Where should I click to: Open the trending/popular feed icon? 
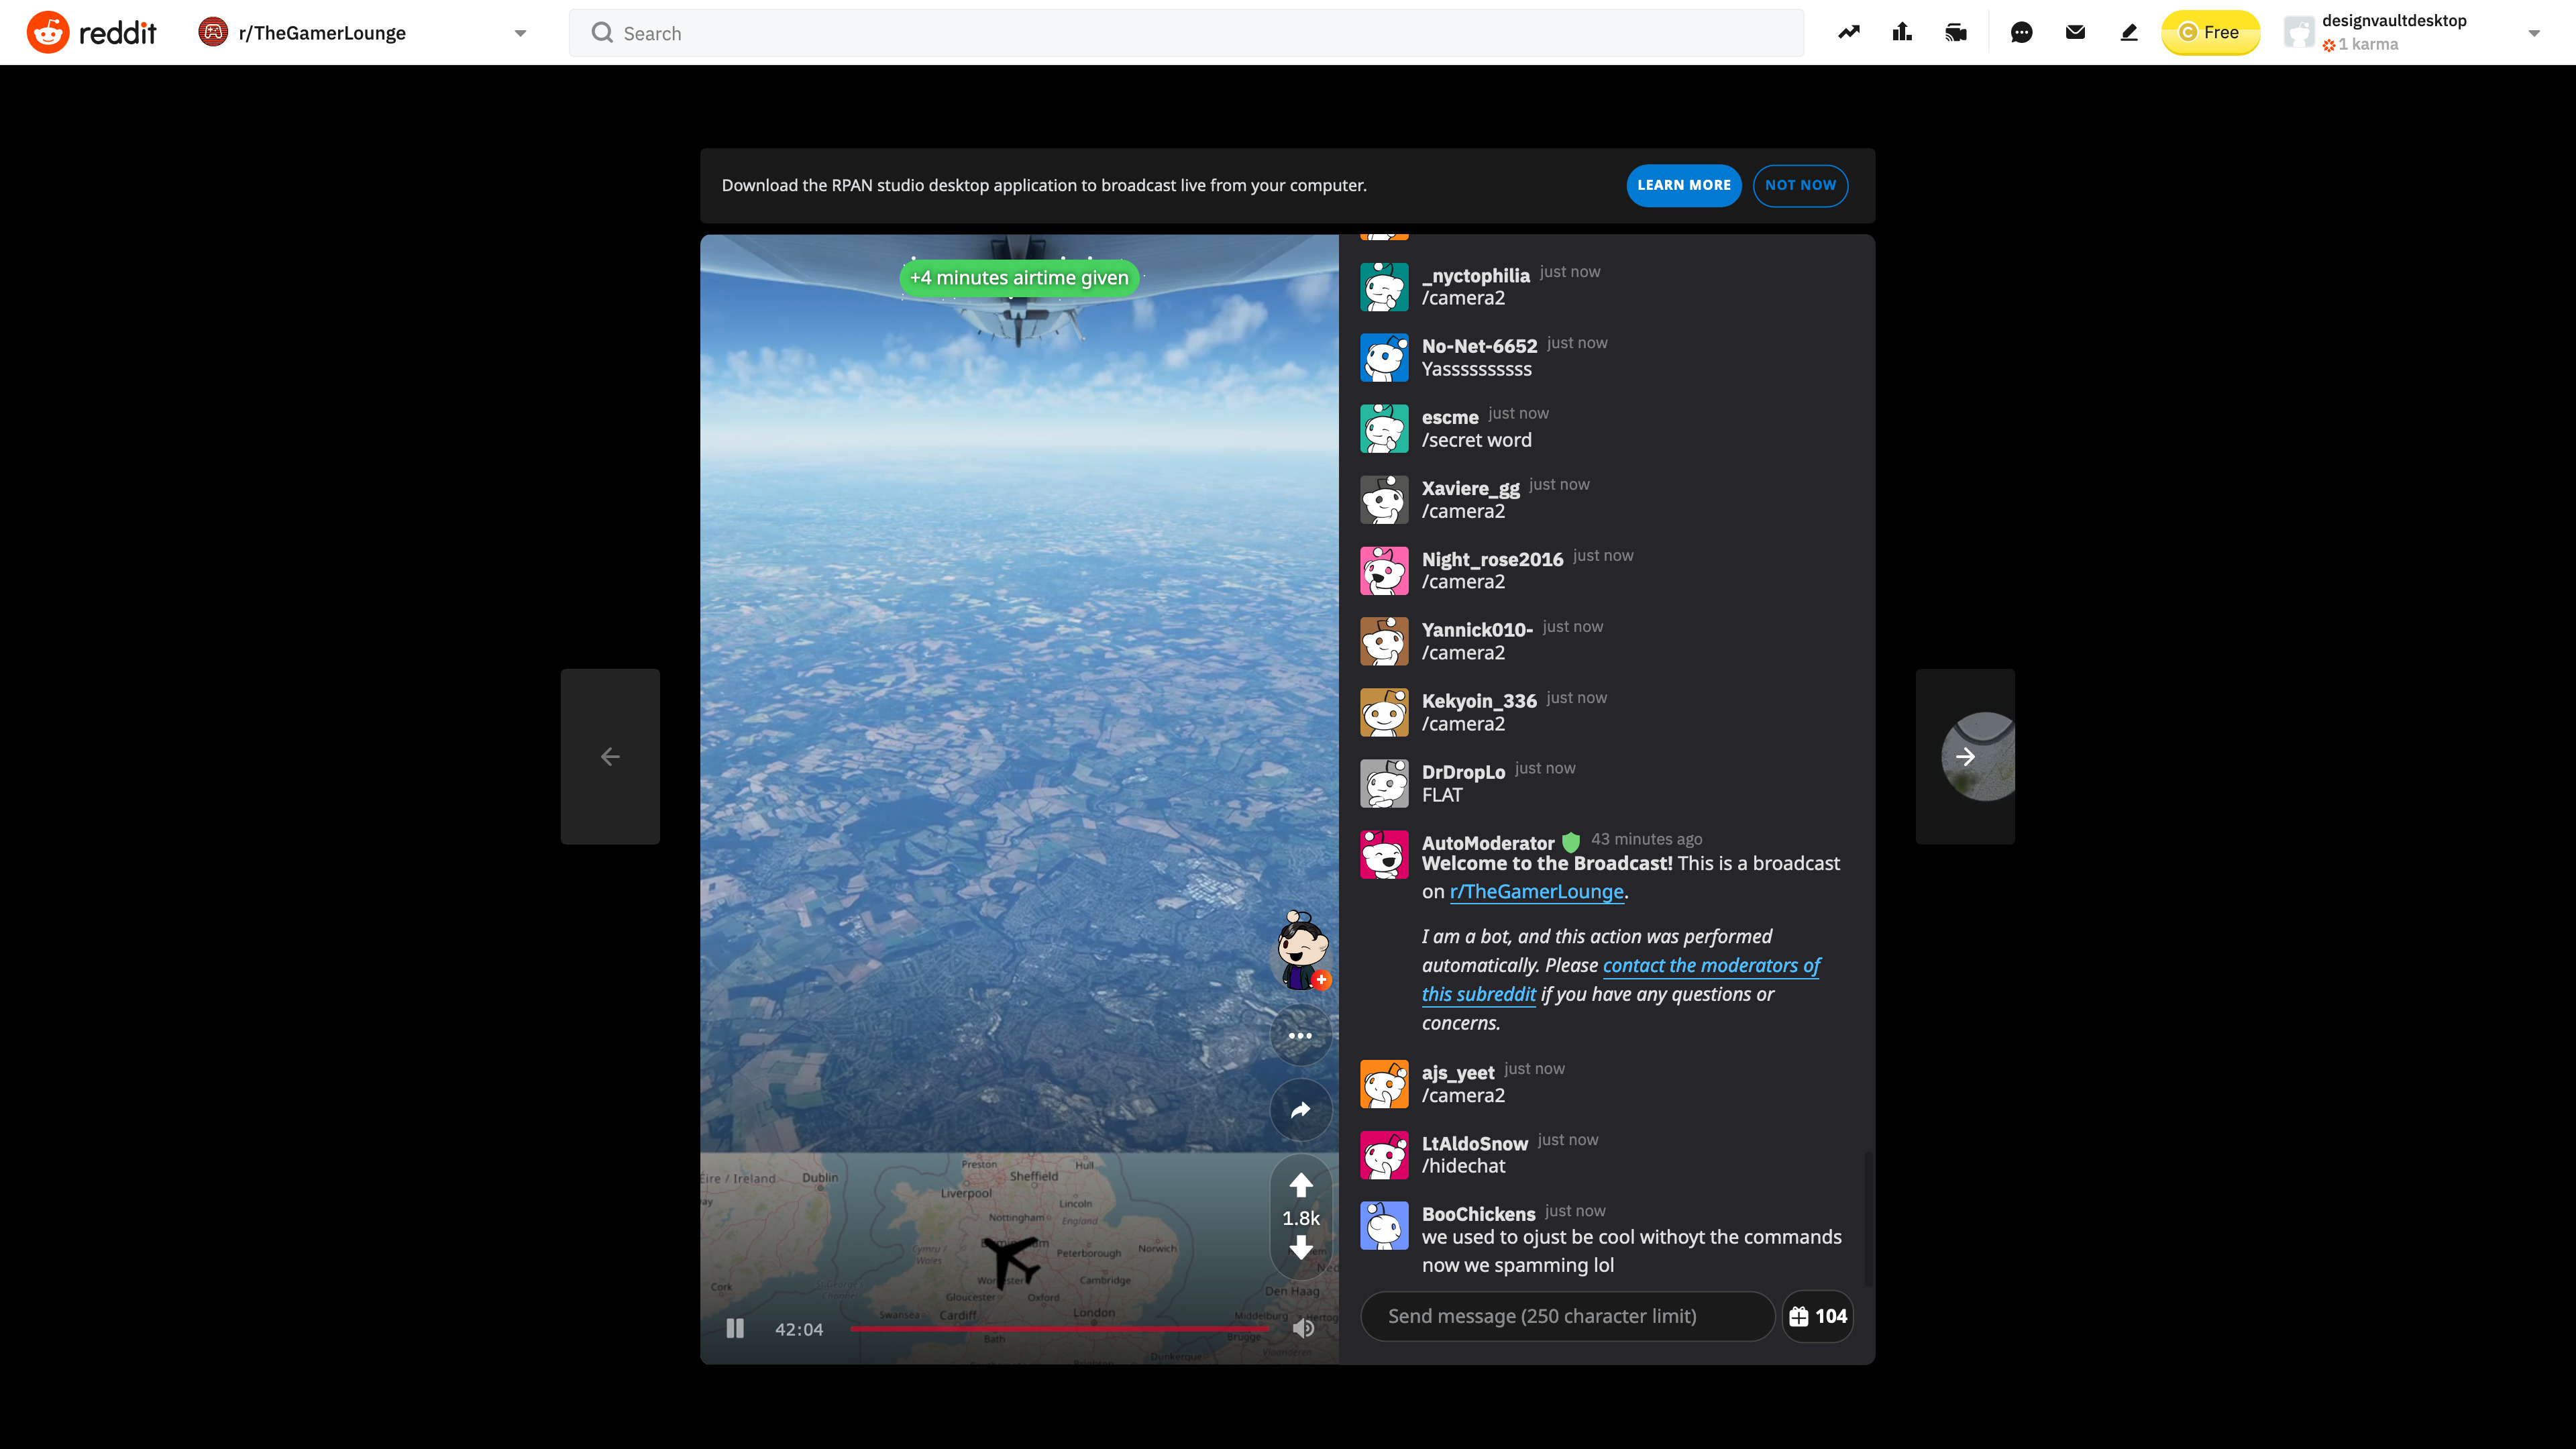(x=1848, y=32)
